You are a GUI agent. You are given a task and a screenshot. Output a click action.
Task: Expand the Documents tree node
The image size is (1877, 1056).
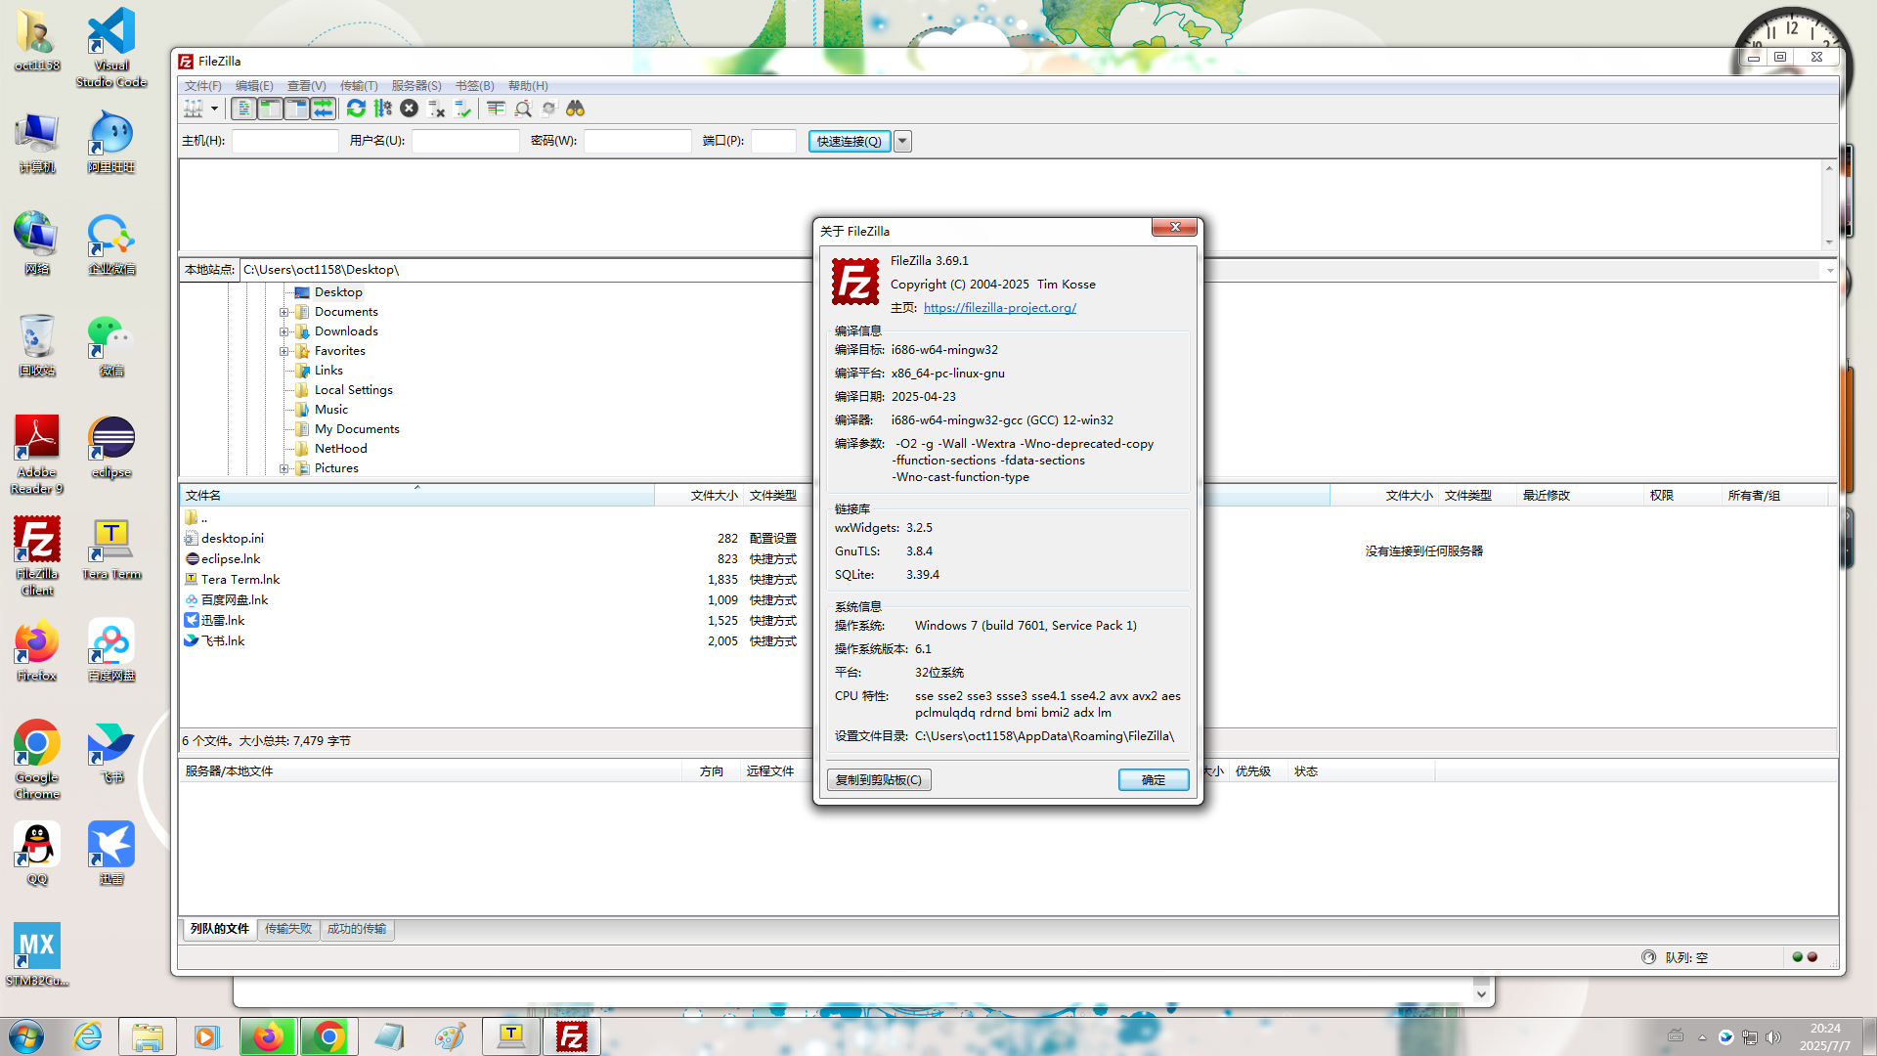pos(284,312)
